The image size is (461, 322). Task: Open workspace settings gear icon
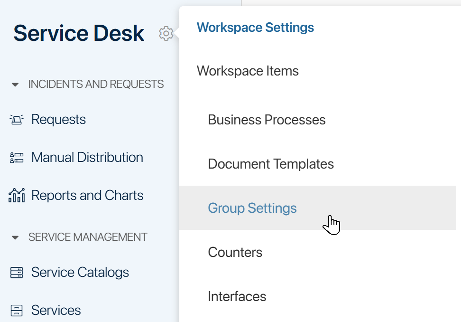point(166,33)
